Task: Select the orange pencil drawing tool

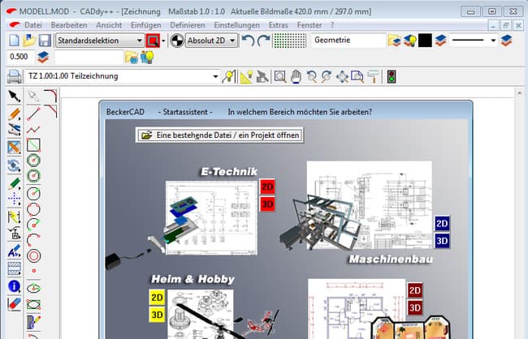Action: click(x=15, y=114)
